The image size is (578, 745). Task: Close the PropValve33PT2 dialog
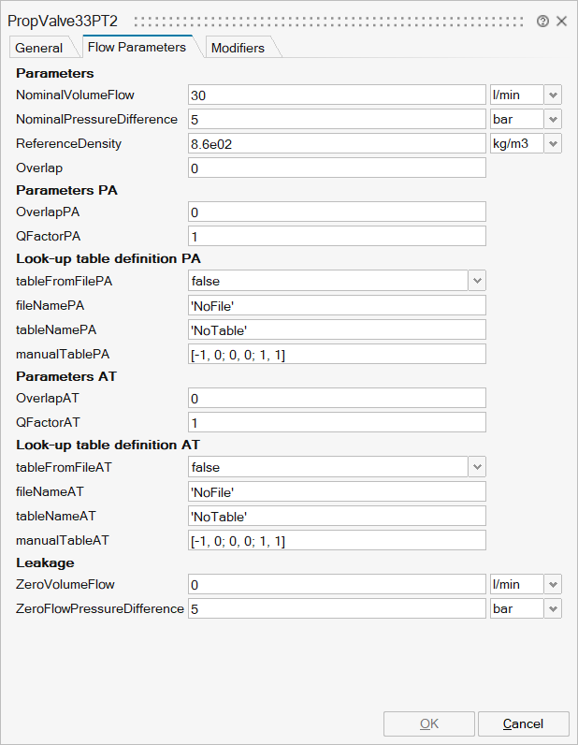(561, 21)
